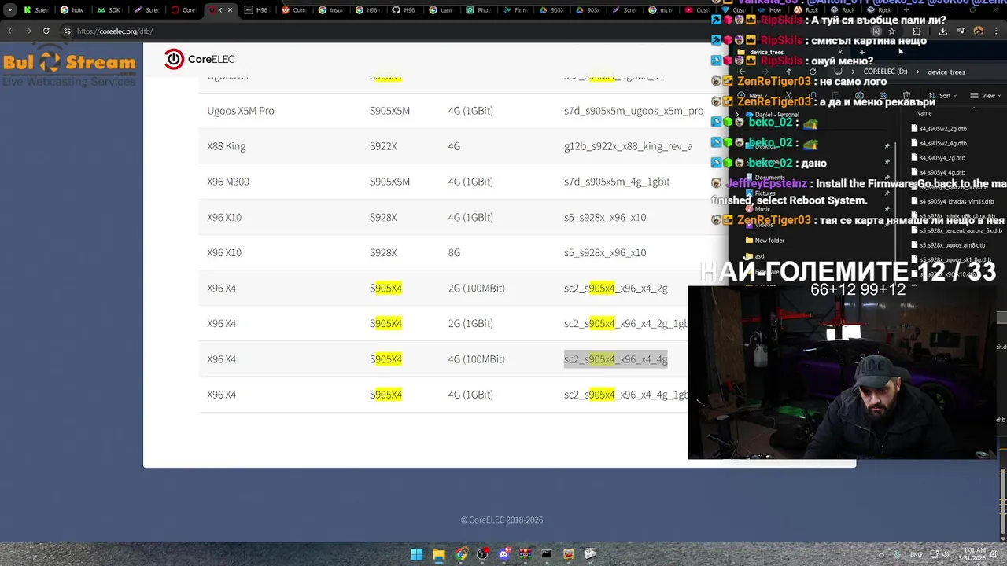
Task: Click the Ugoos X5M Pro device name
Action: click(241, 111)
